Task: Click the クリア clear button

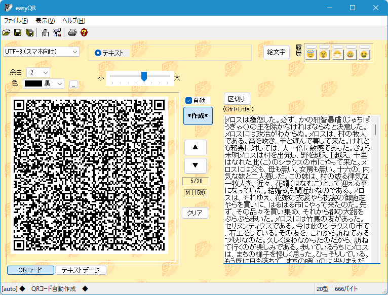Action: [x=195, y=213]
